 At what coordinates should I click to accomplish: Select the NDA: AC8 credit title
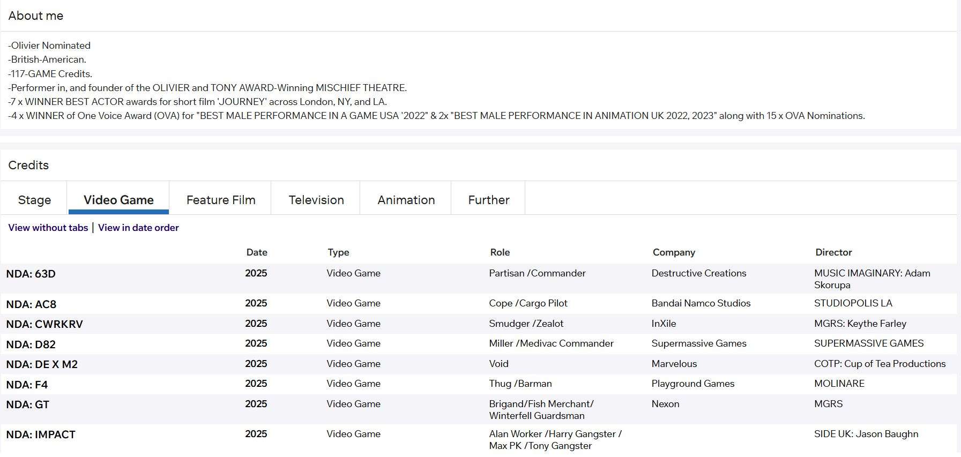coord(31,304)
